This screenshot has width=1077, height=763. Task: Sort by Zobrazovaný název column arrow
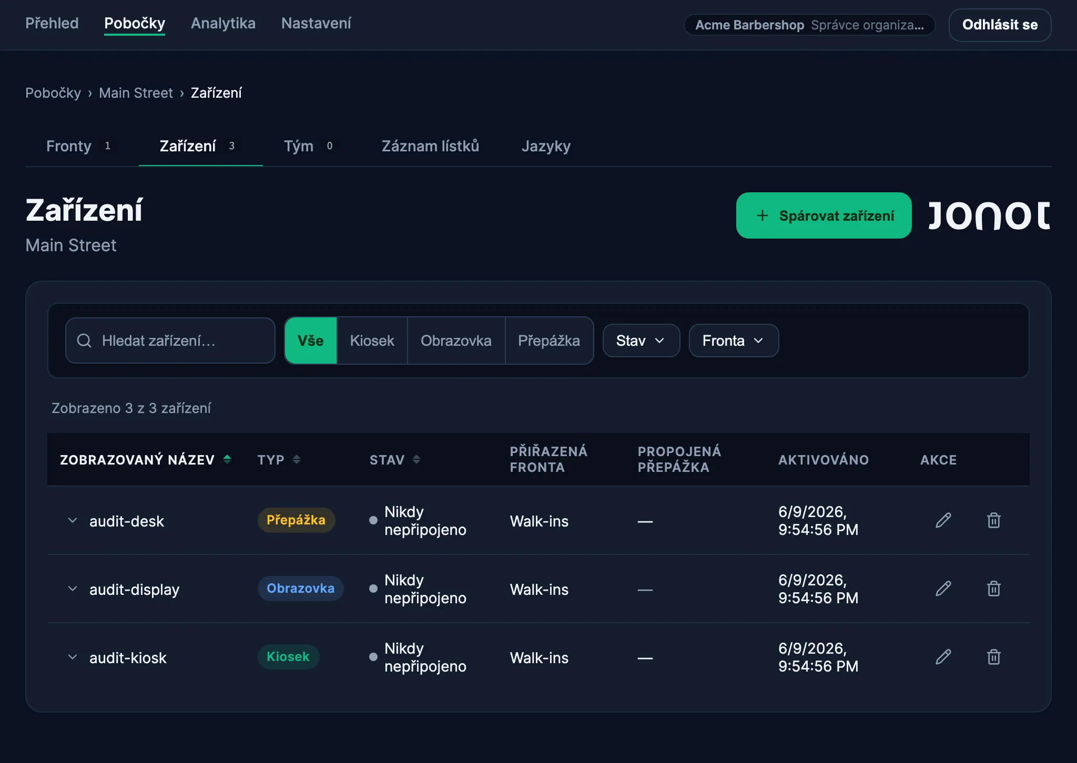[227, 459]
